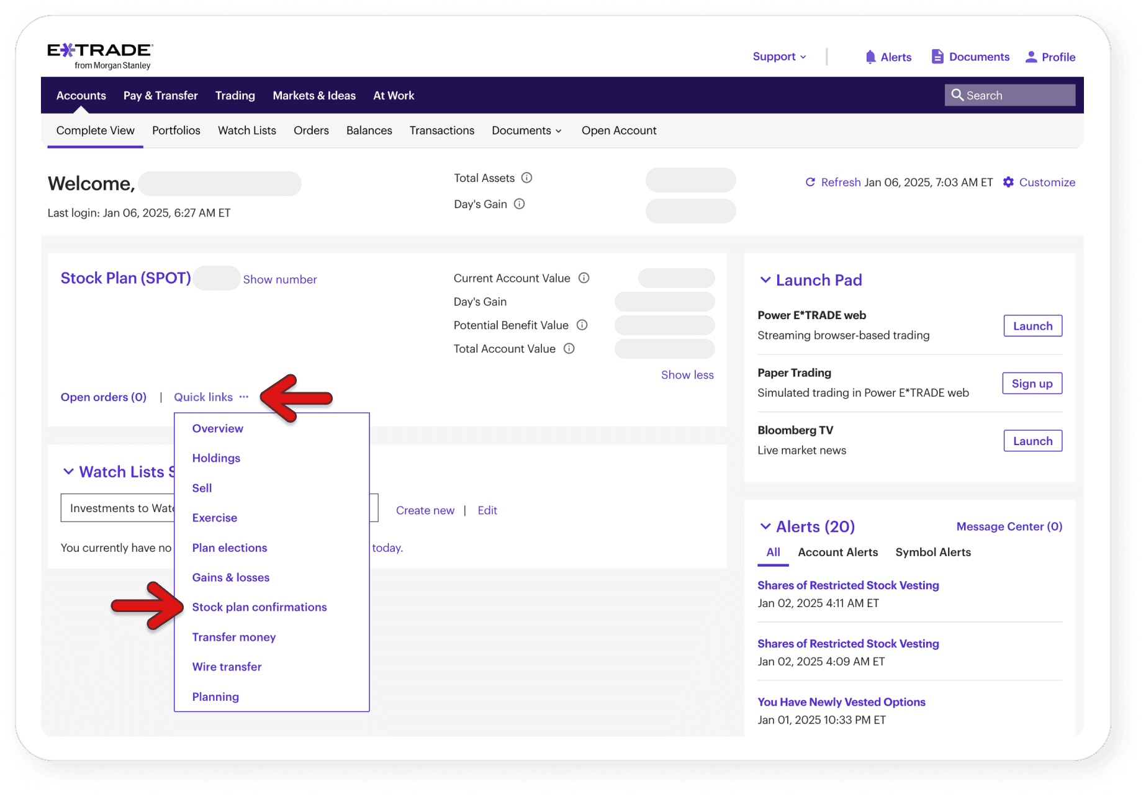1146x802 pixels.
Task: Go to Open Account
Action: pos(619,130)
